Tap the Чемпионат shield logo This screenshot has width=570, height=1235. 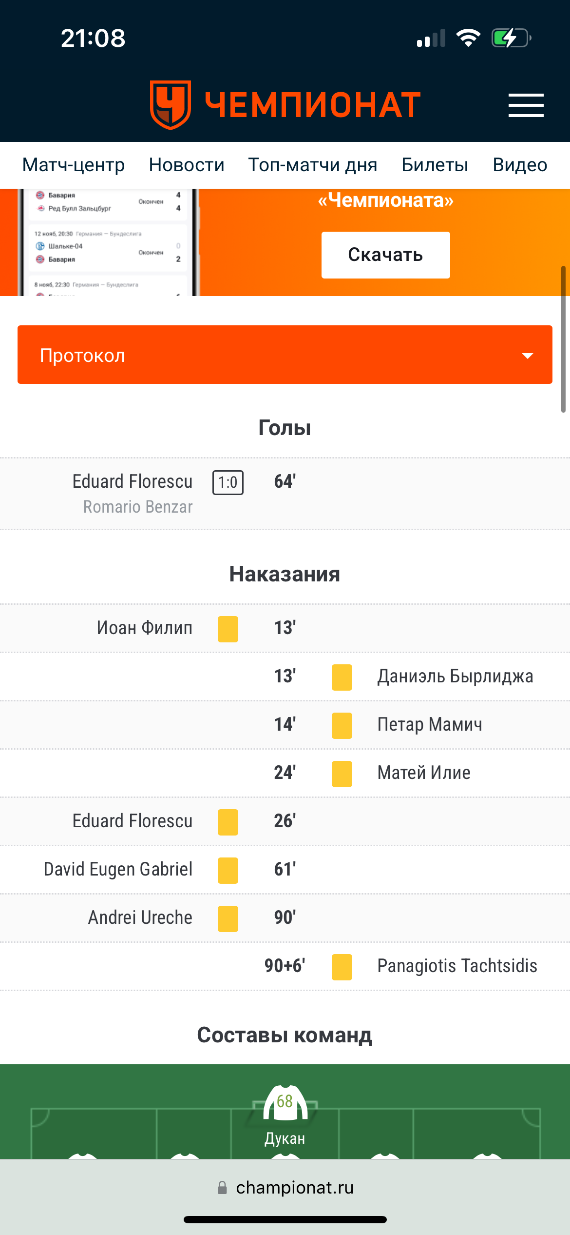click(x=170, y=105)
